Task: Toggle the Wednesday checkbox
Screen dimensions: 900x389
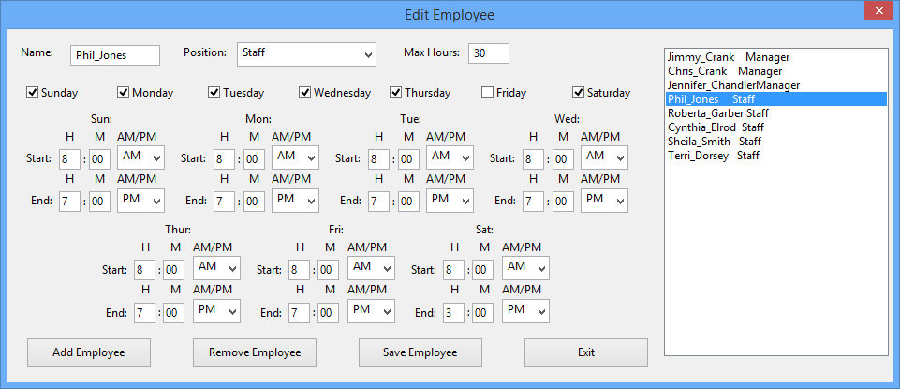Action: [304, 92]
